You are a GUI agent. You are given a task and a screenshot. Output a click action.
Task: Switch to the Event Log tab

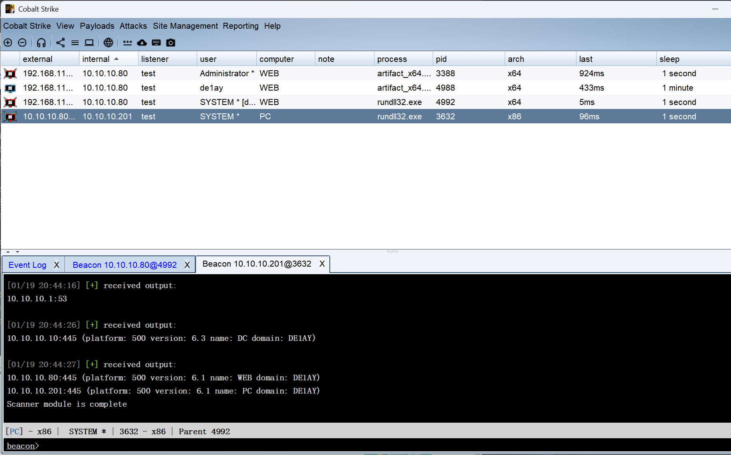[x=27, y=265]
